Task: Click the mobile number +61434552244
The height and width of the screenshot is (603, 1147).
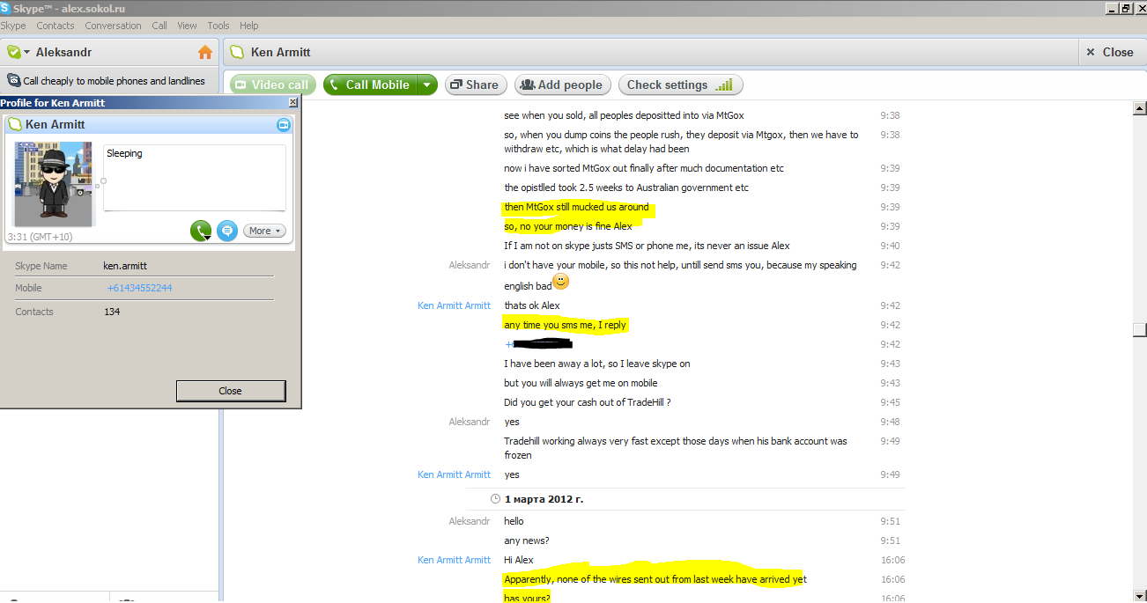Action: point(140,288)
